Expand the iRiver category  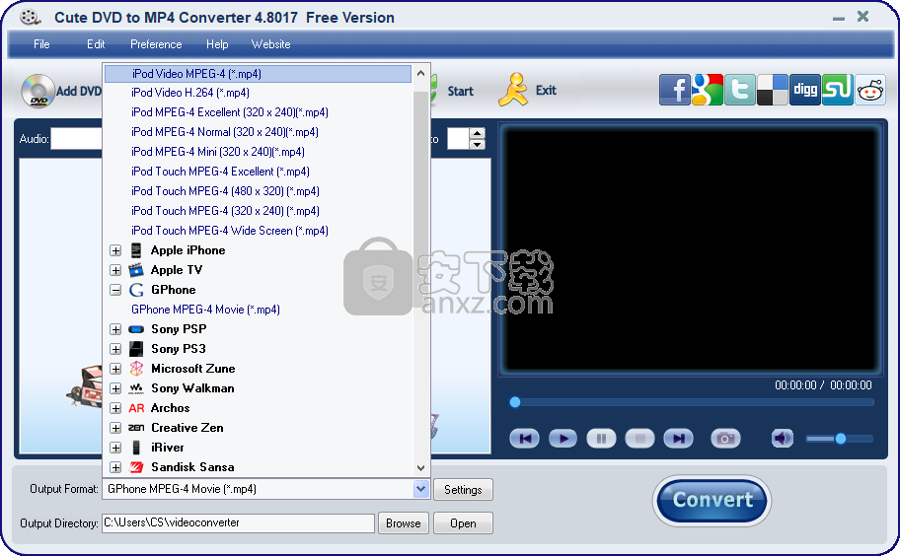[x=115, y=448]
